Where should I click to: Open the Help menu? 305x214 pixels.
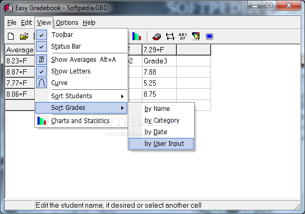click(x=89, y=23)
